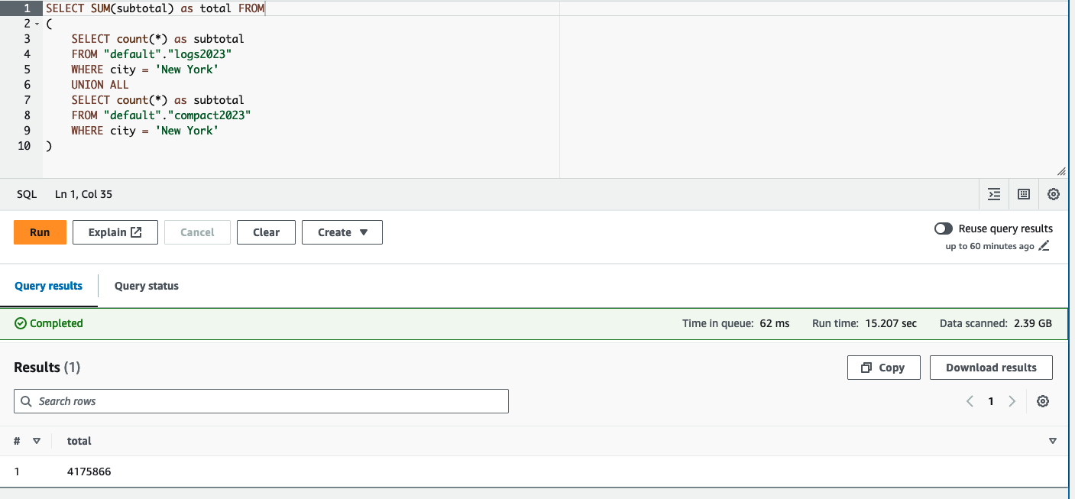
Task: Click the magnifier icon in Search rows
Action: pyautogui.click(x=27, y=400)
